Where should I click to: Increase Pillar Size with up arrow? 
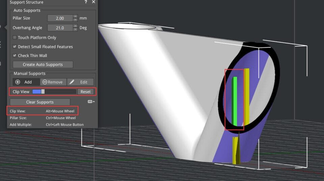(x=75, y=16)
